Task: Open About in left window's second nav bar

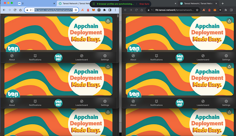Action: [12, 103]
